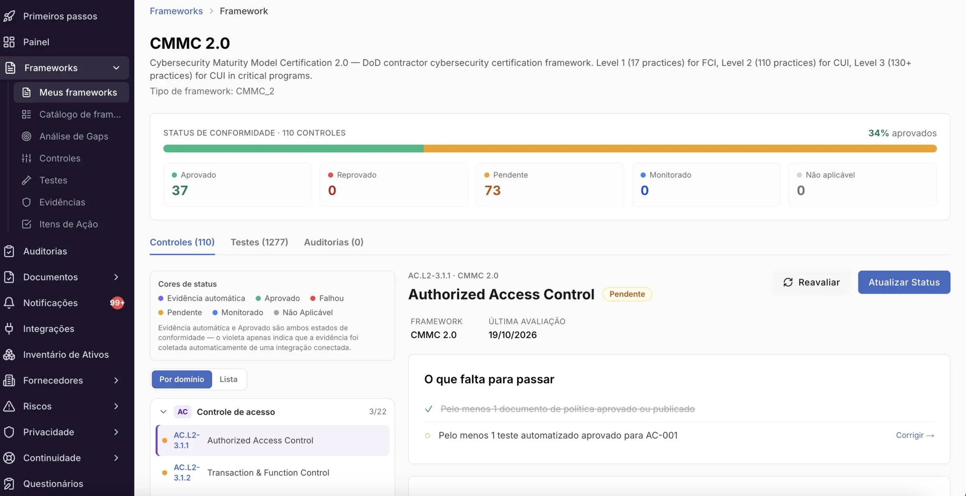Select Meus frameworks in sidebar
Viewport: 966px width, 496px height.
71,92
